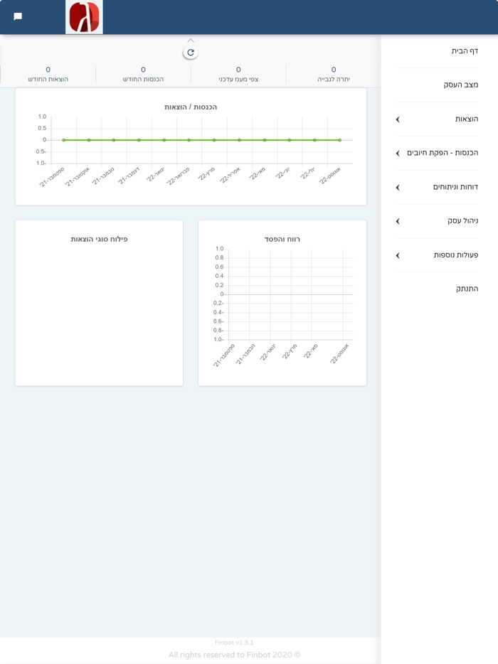The width and height of the screenshot is (498, 664).
Task: Refresh the dashboard with the circular arrow icon
Action: point(190,53)
